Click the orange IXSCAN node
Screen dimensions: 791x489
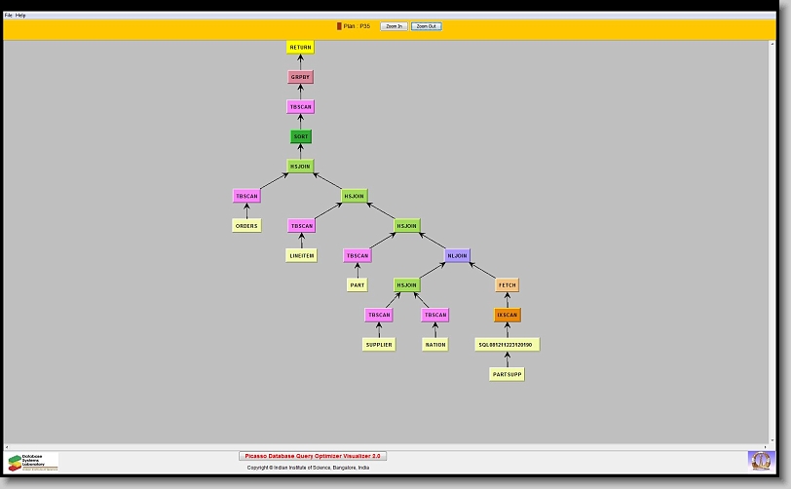(507, 315)
